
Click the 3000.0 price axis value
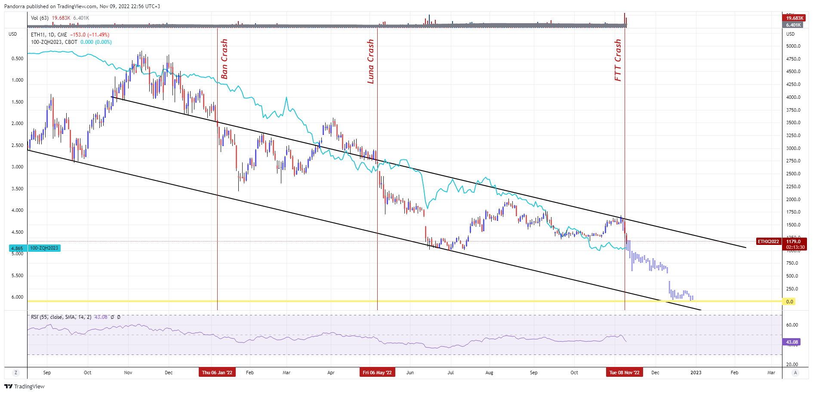pos(793,148)
